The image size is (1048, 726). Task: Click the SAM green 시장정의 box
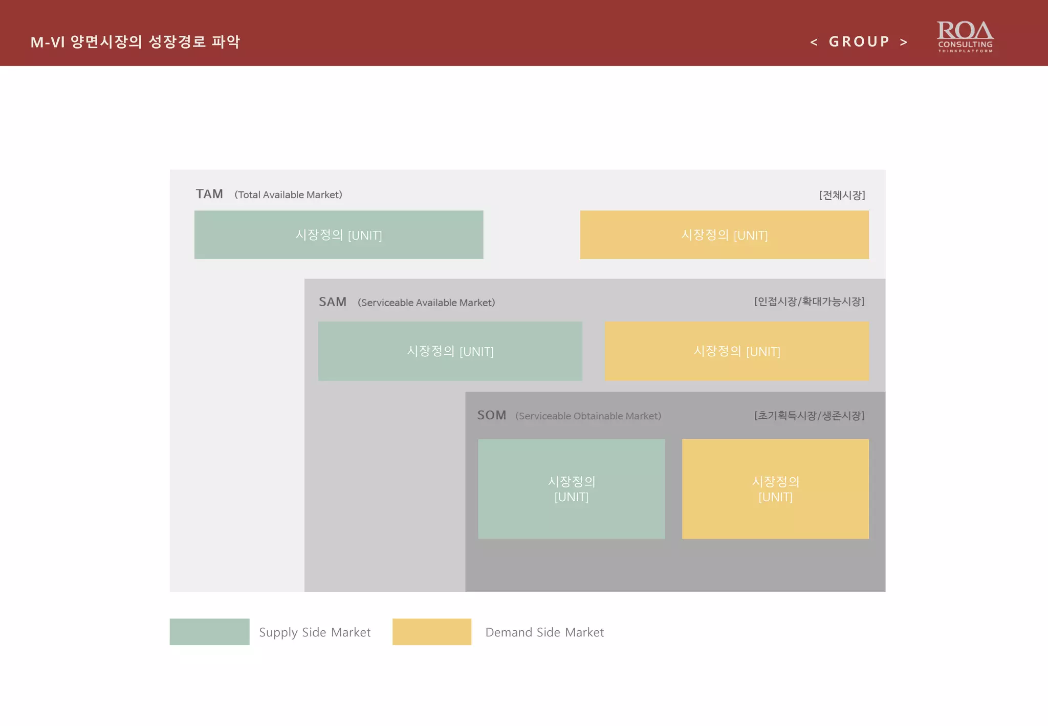(x=450, y=351)
